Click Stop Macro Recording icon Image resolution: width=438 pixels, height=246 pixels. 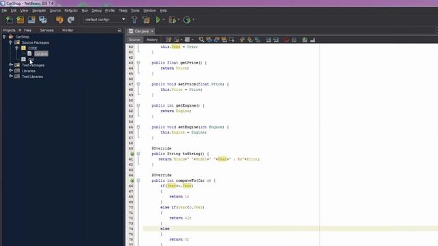click(x=294, y=40)
